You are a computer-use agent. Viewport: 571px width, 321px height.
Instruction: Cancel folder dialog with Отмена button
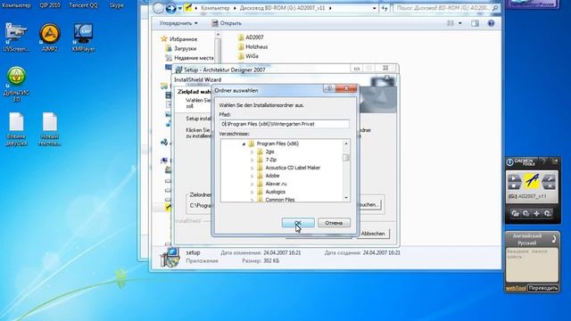point(334,223)
